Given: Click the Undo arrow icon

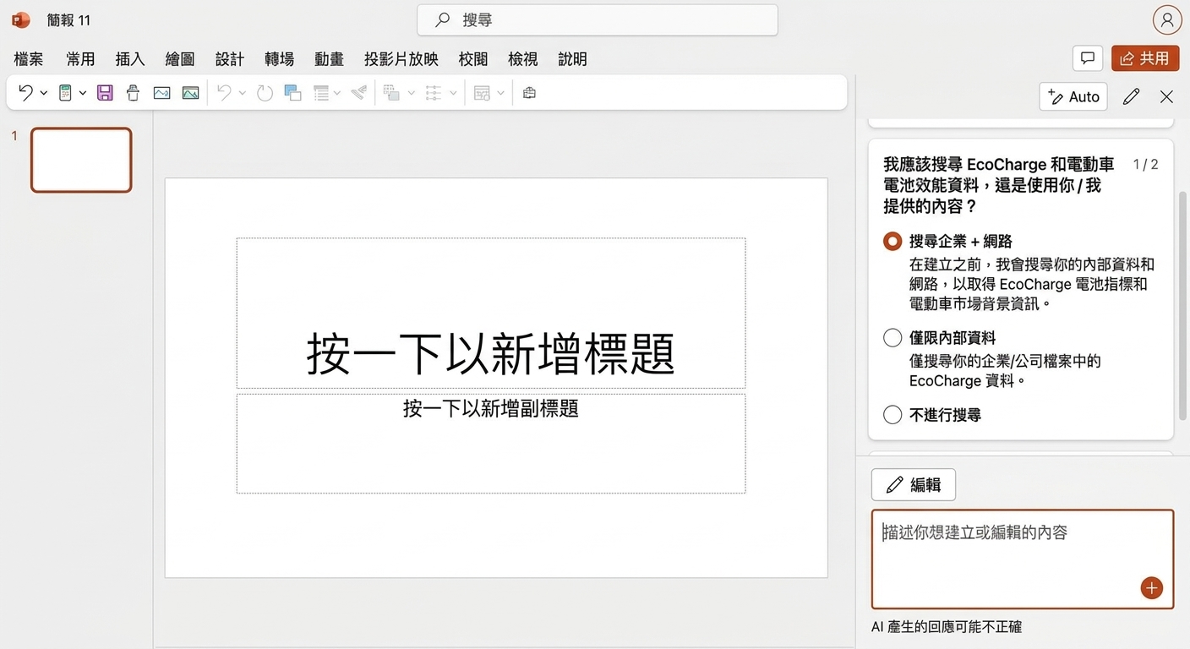Looking at the screenshot, I should (x=25, y=93).
